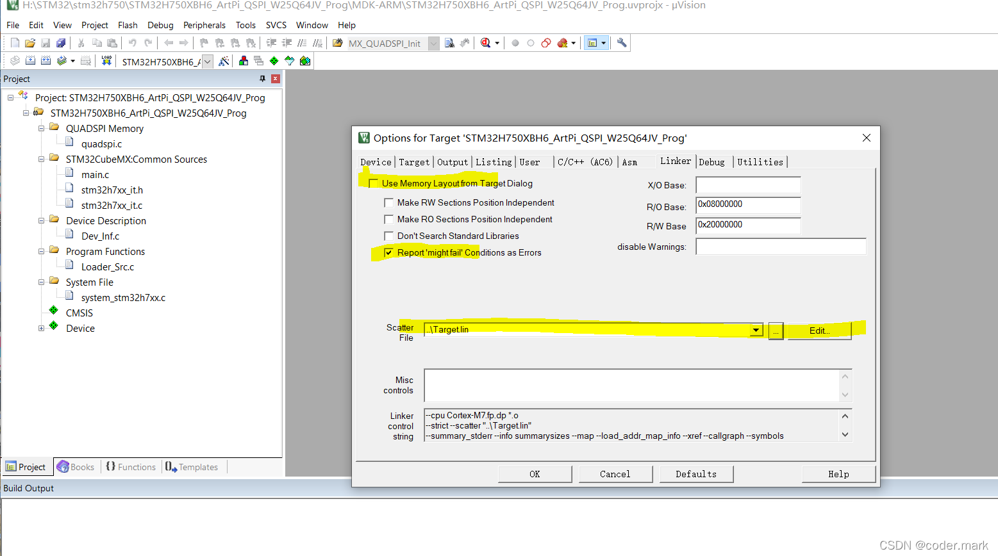This screenshot has height=556, width=998.
Task: Switch to the C/C++ (AC6) tab
Action: click(x=585, y=162)
